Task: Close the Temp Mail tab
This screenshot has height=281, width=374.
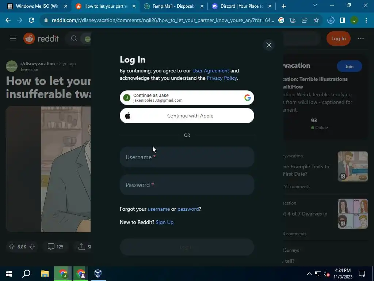Action: pyautogui.click(x=202, y=6)
